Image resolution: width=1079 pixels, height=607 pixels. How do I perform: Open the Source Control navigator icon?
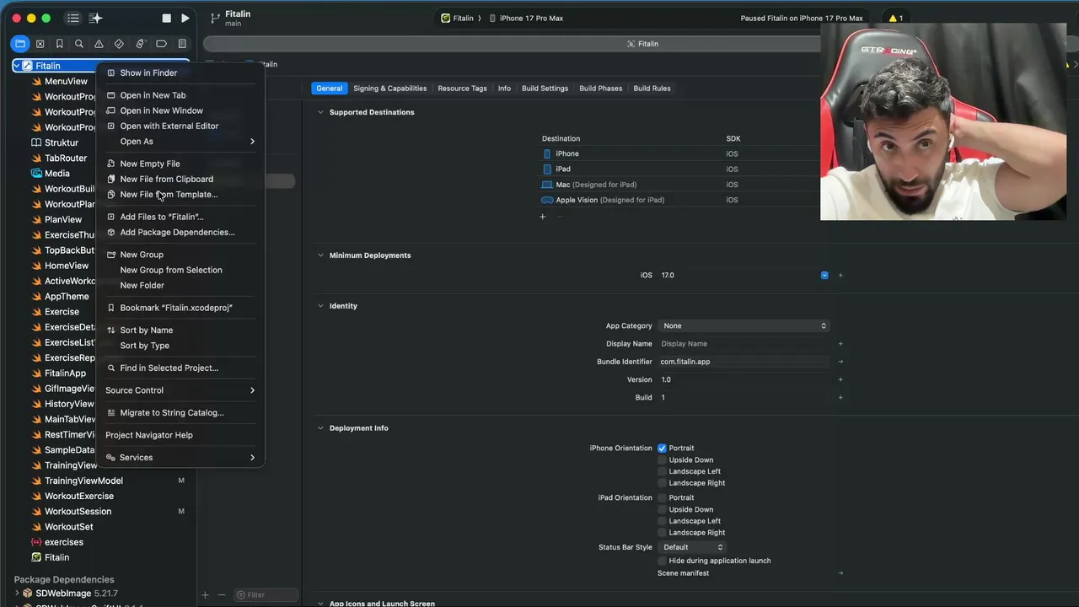[x=40, y=44]
